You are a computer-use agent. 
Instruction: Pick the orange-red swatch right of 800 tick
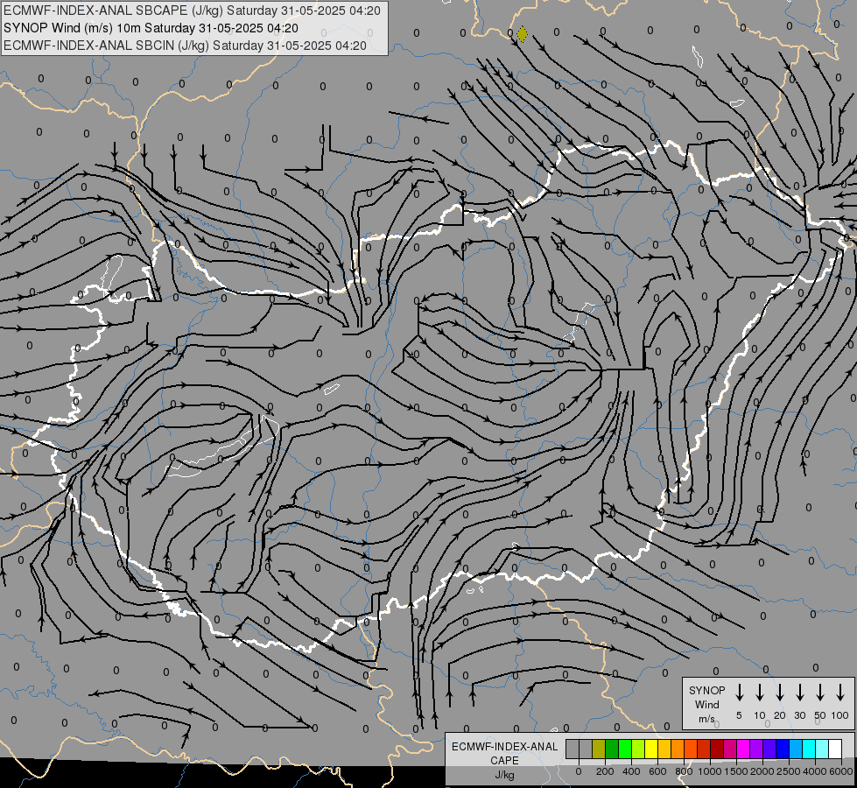pyautogui.click(x=691, y=749)
